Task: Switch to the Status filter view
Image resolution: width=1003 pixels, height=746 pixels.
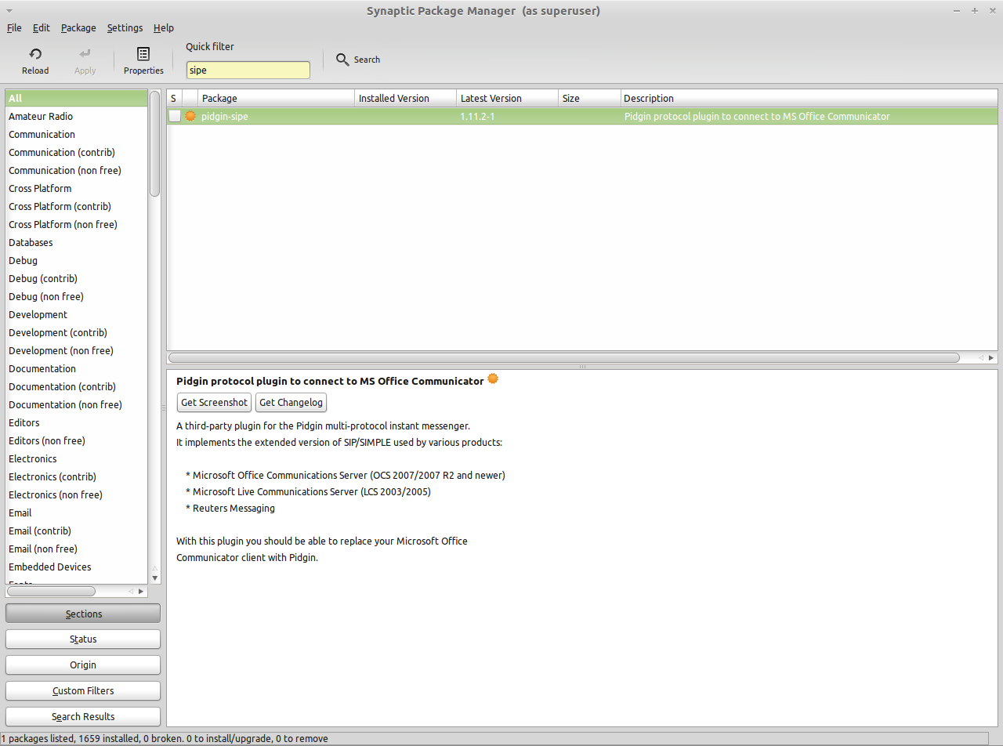Action: 83,639
